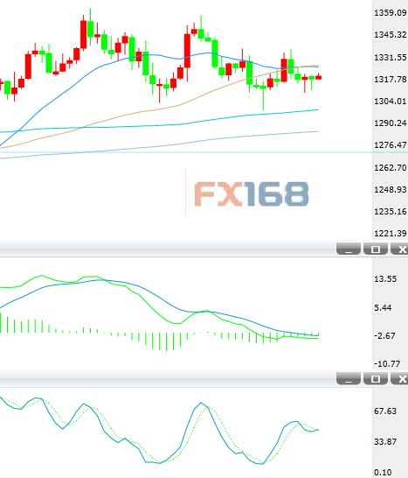Pick the 1262.70 price label
This screenshot has height=478, width=408.
pyautogui.click(x=391, y=168)
